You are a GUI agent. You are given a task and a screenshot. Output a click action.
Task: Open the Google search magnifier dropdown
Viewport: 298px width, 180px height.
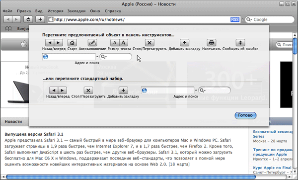[249, 19]
